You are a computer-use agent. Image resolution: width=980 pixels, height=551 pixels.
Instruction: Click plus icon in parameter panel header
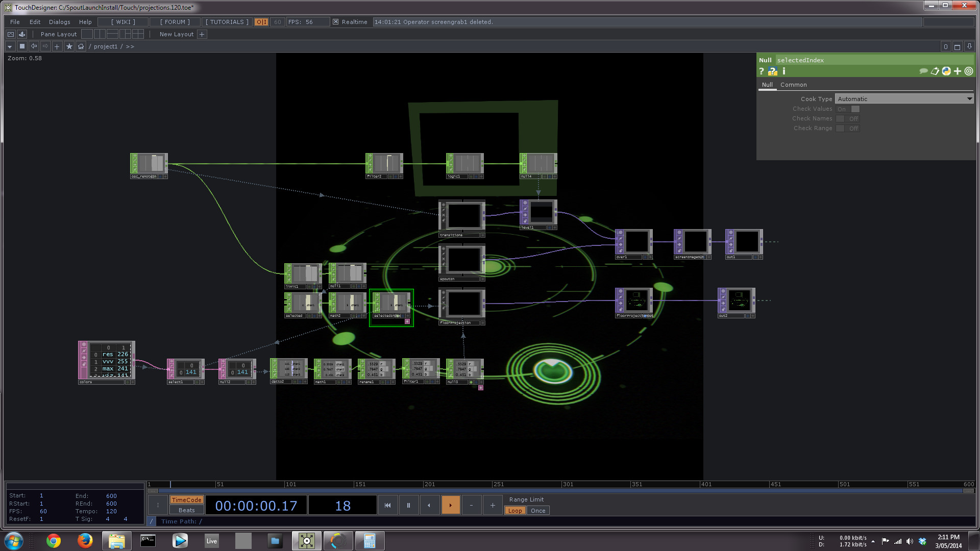pos(958,71)
